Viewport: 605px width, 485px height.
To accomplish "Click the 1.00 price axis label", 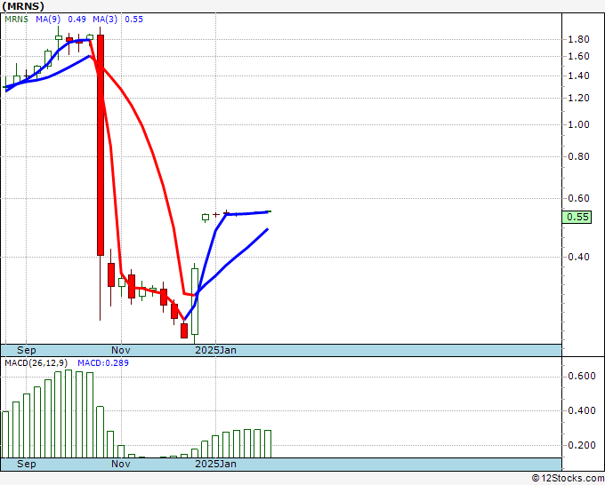I will point(578,125).
